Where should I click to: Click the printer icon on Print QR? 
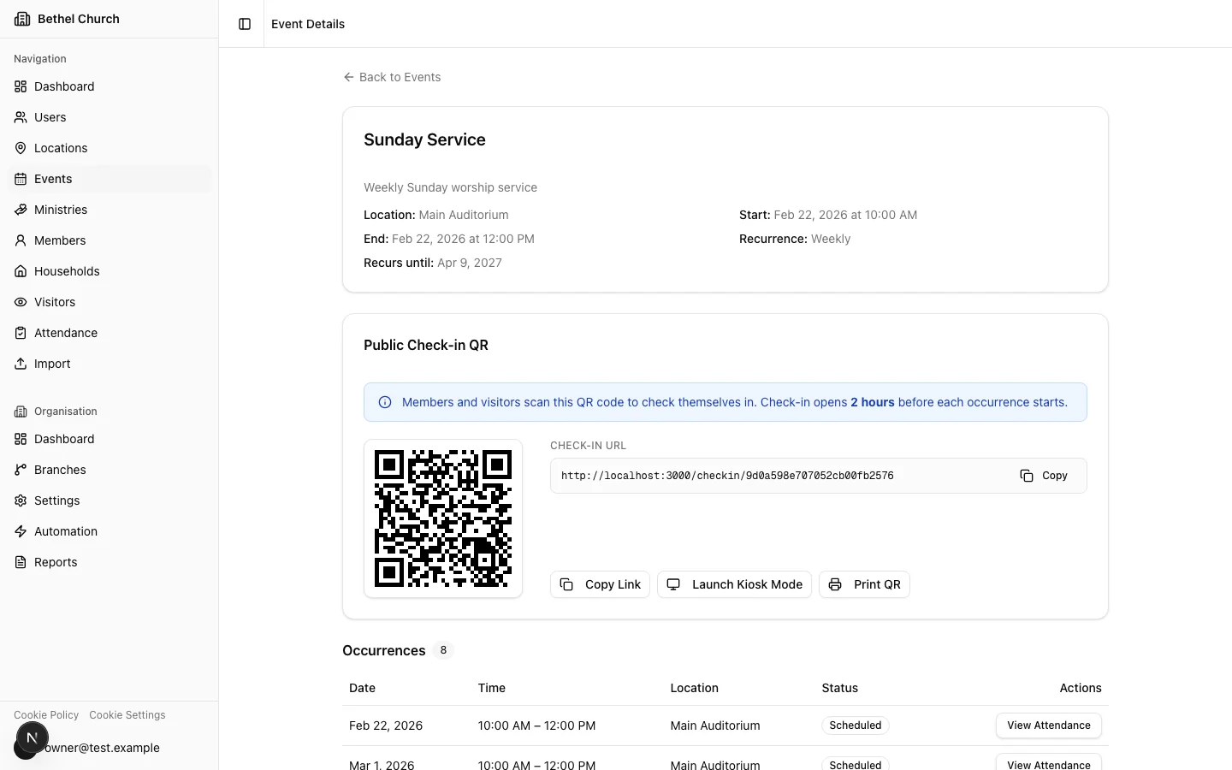coord(835,584)
